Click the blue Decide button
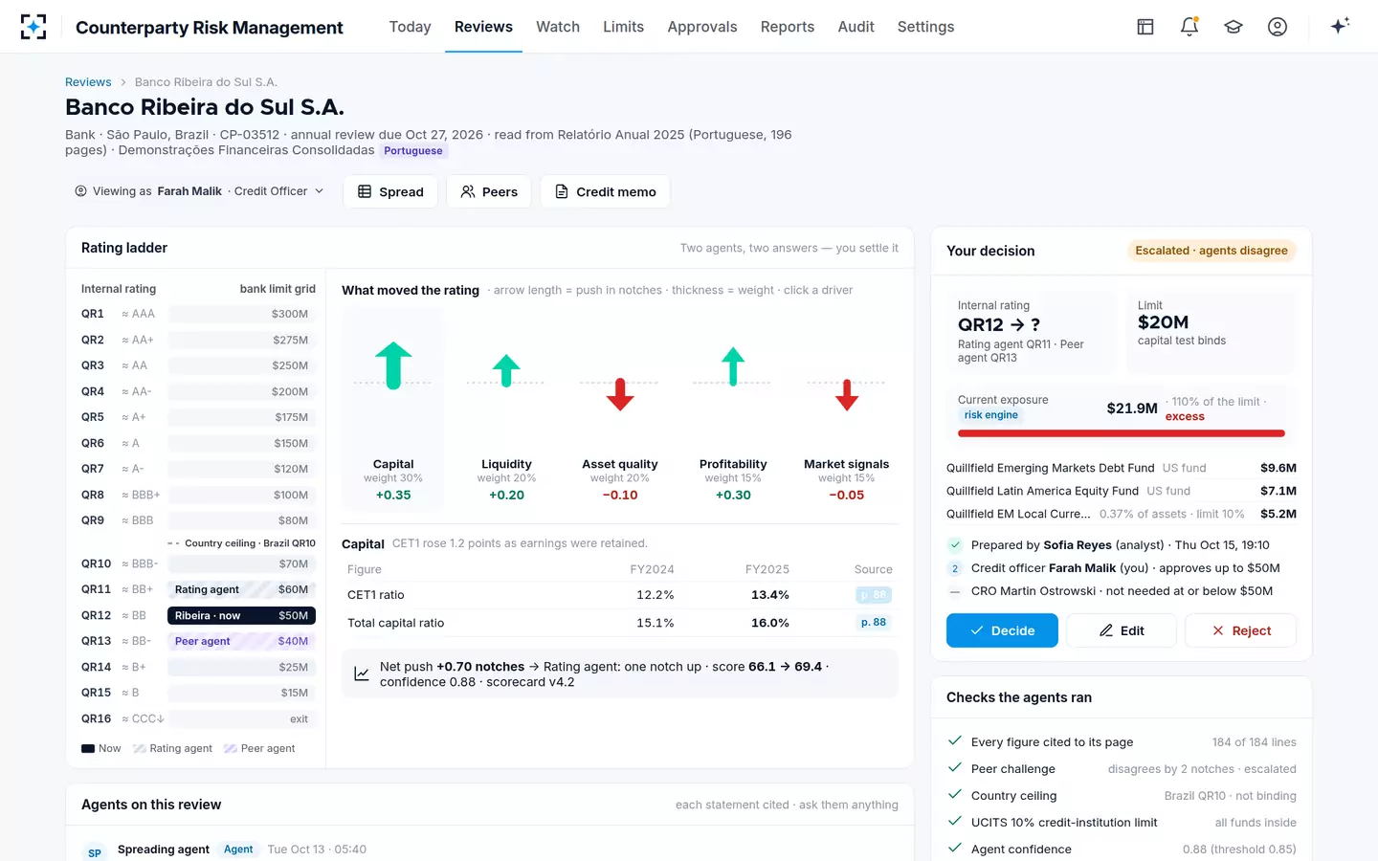Image resolution: width=1378 pixels, height=861 pixels. click(1002, 630)
